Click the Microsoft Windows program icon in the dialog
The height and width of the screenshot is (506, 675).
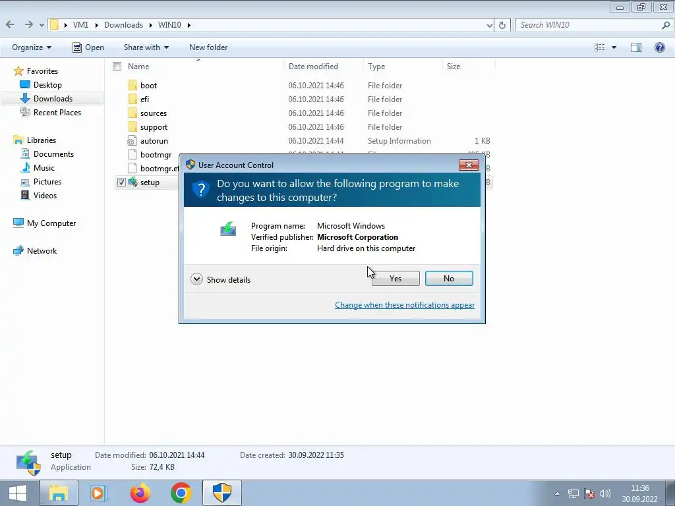pos(228,229)
